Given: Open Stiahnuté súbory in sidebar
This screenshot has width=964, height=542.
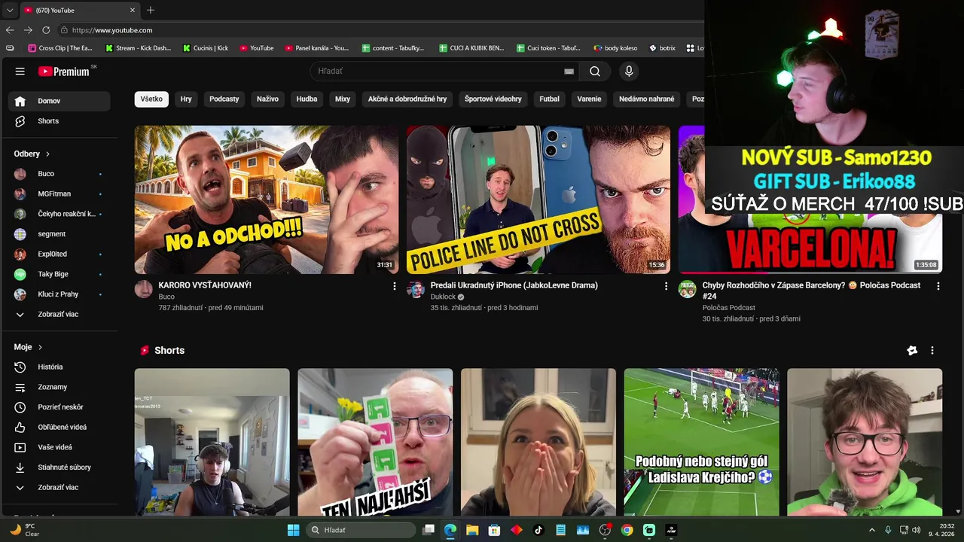Looking at the screenshot, I should (x=59, y=467).
